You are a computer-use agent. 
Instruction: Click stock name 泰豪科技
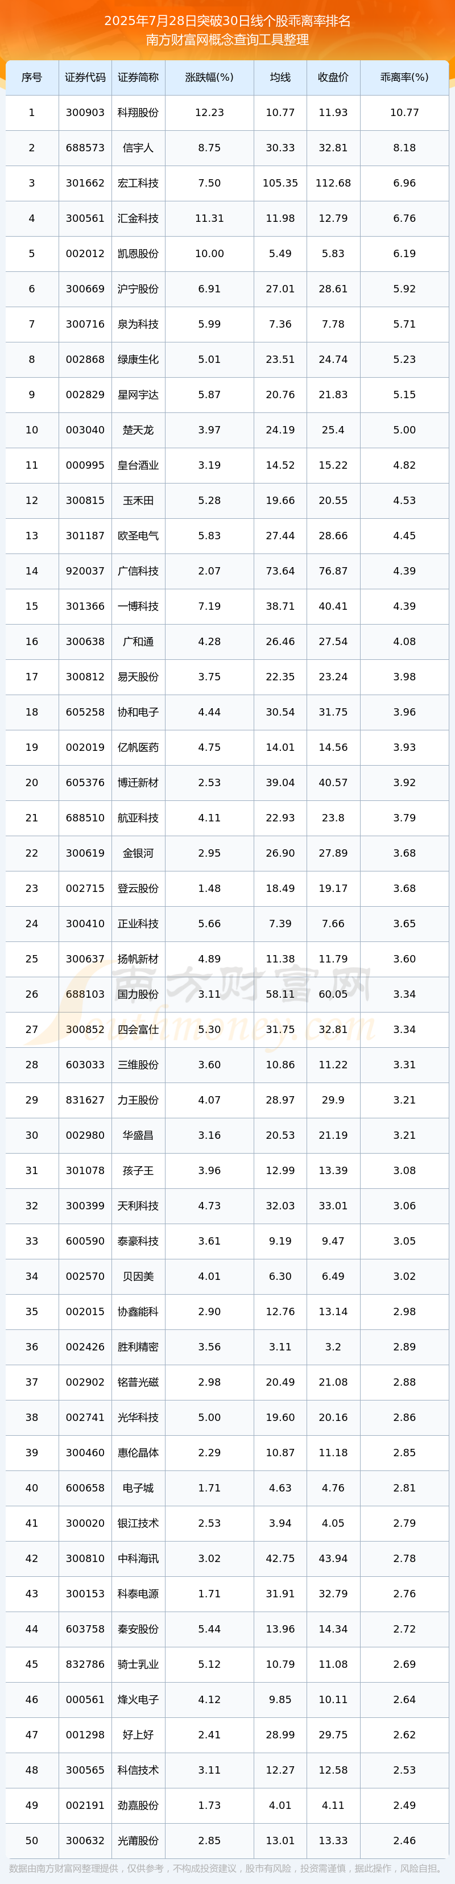[x=138, y=1241]
